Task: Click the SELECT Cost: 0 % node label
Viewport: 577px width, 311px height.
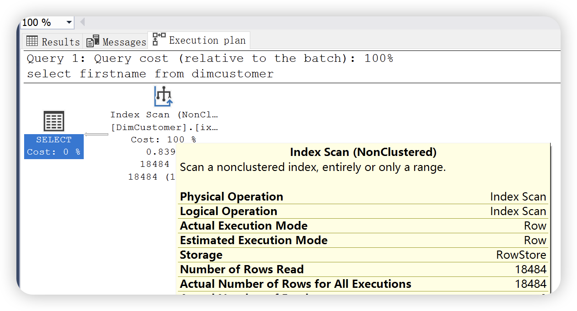Action: (54, 146)
